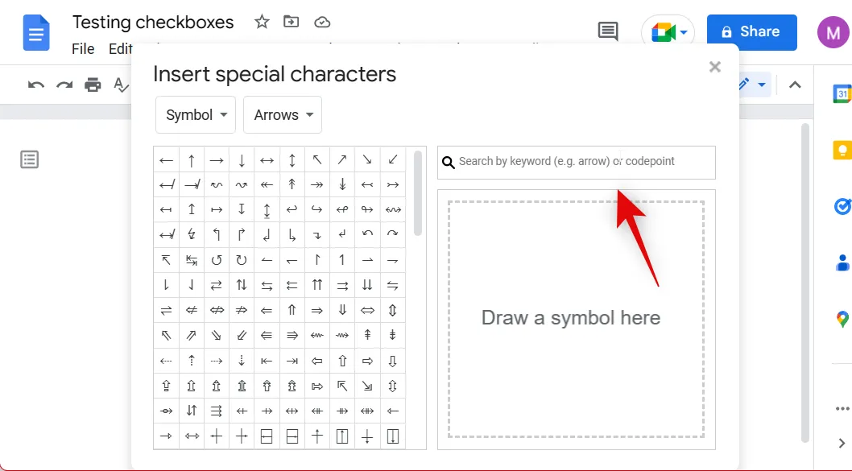Open the File menu
852x471 pixels.
coord(83,49)
